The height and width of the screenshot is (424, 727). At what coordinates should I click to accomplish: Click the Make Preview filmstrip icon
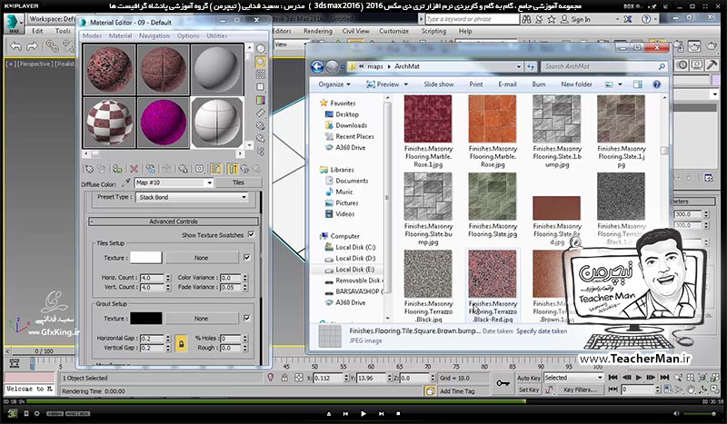[261, 113]
